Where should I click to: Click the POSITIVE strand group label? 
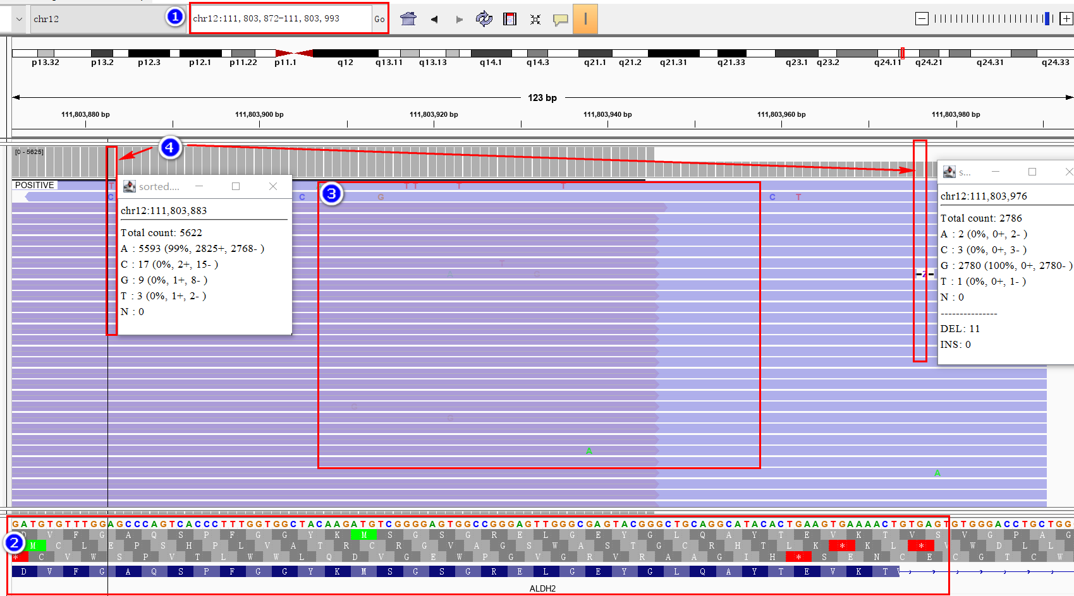pos(34,184)
